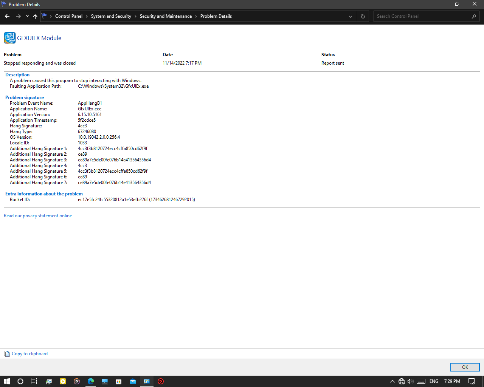
Task: Select Problem Event Name value AppHangB1
Action: (90, 103)
